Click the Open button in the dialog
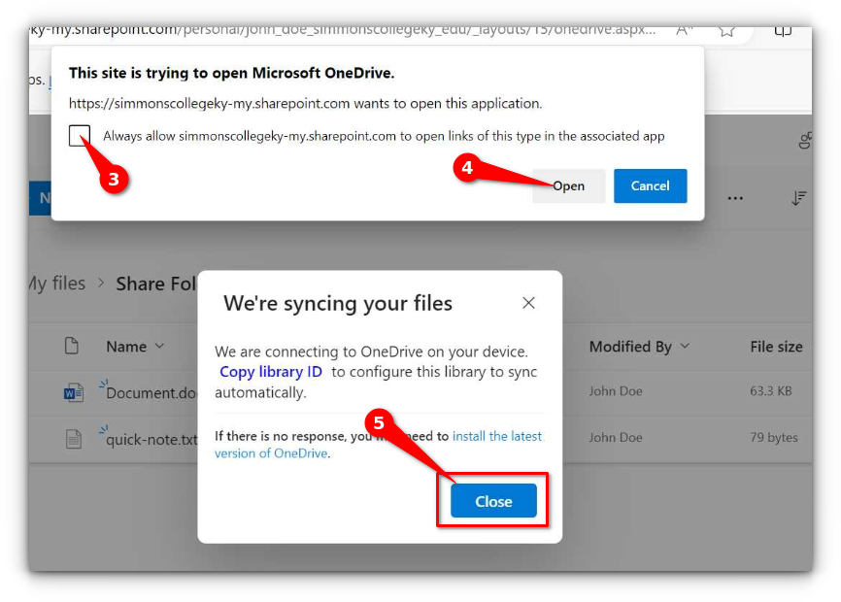841x602 pixels. 568,186
